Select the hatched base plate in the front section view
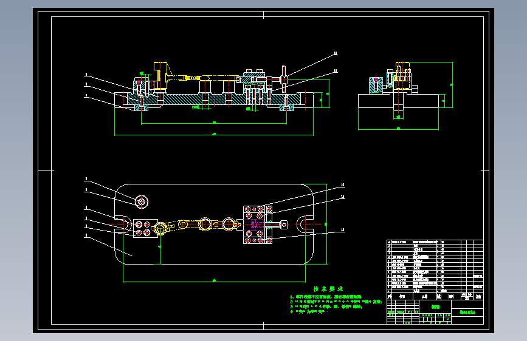 (x=214, y=100)
